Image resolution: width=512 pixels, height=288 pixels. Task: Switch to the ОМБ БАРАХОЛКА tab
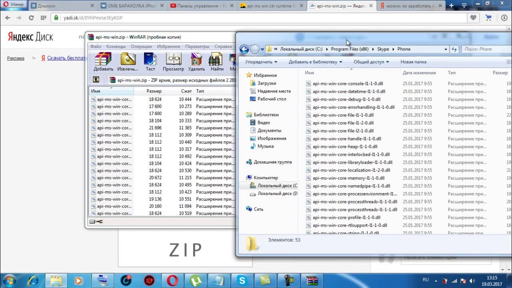(x=132, y=6)
